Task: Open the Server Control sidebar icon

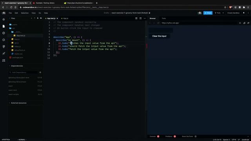Action: click(4, 47)
